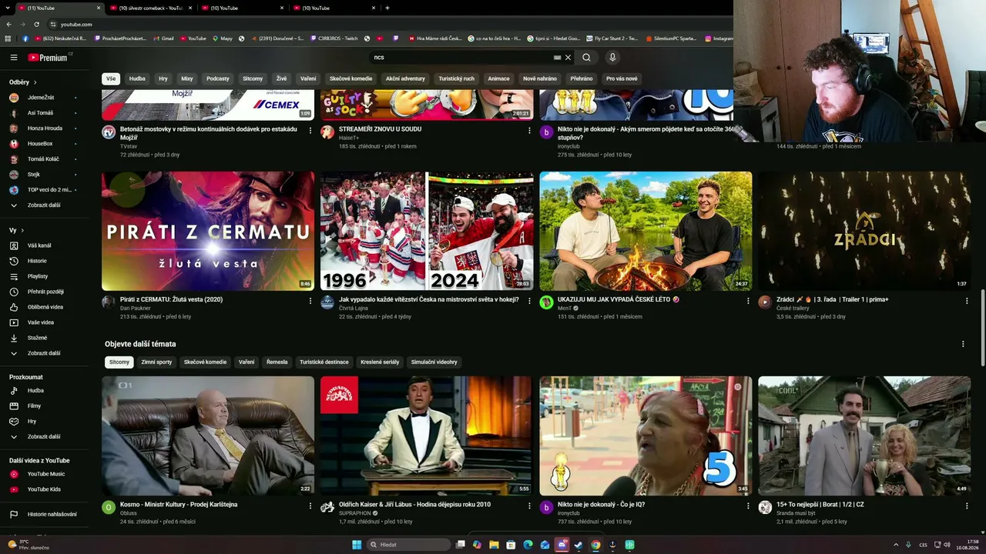986x554 pixels.
Task: Open the Dan Paukner channel link
Action: pos(134,308)
